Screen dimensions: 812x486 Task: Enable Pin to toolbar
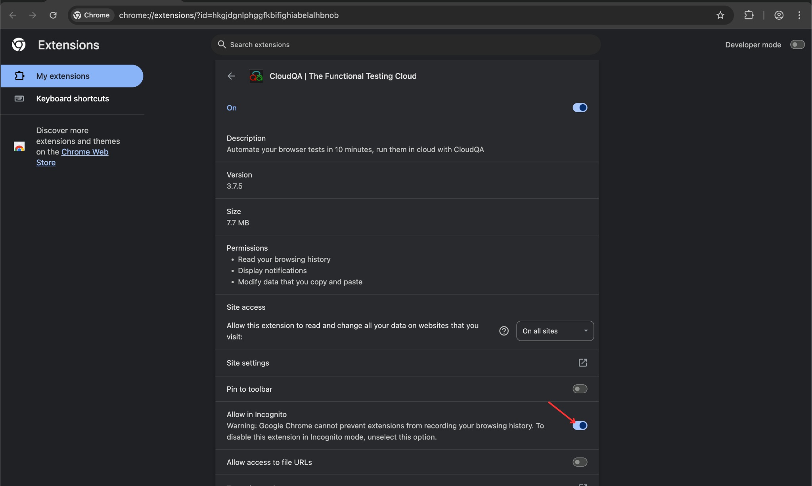pyautogui.click(x=580, y=389)
